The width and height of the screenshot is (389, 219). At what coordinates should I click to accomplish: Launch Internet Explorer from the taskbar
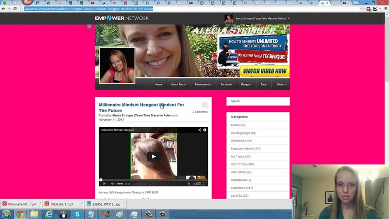pyautogui.click(x=49, y=214)
